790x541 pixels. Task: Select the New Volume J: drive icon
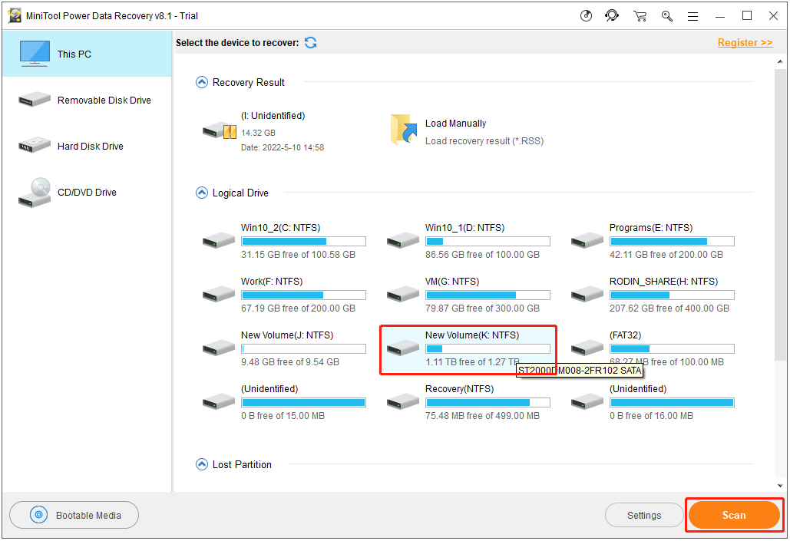(x=219, y=348)
